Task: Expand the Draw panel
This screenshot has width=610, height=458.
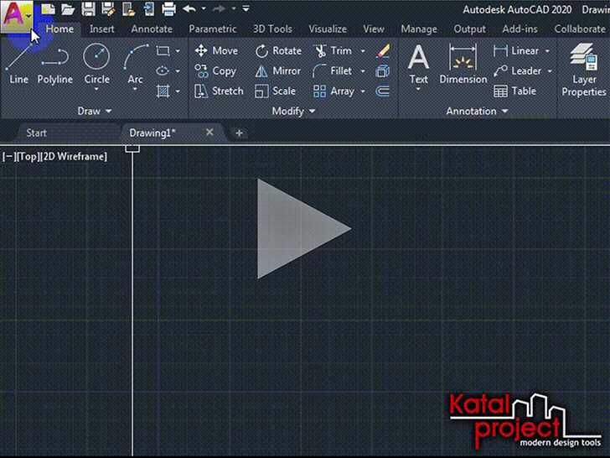Action: (x=95, y=112)
